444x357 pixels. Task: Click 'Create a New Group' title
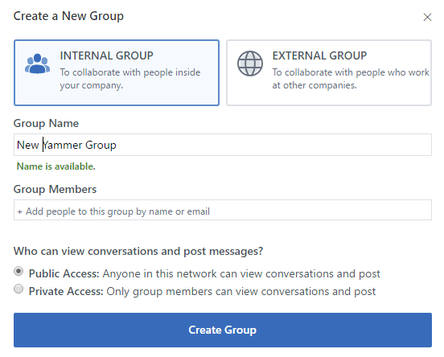[68, 16]
